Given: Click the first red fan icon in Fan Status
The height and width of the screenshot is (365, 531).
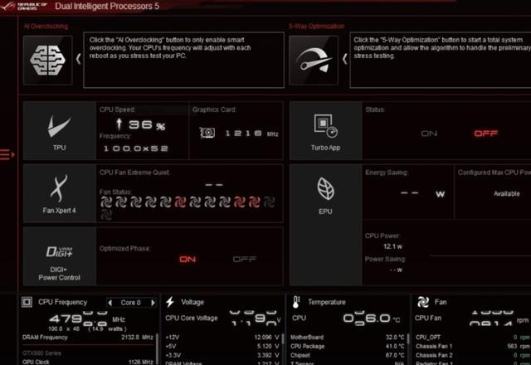Looking at the screenshot, I should pyautogui.click(x=180, y=202).
